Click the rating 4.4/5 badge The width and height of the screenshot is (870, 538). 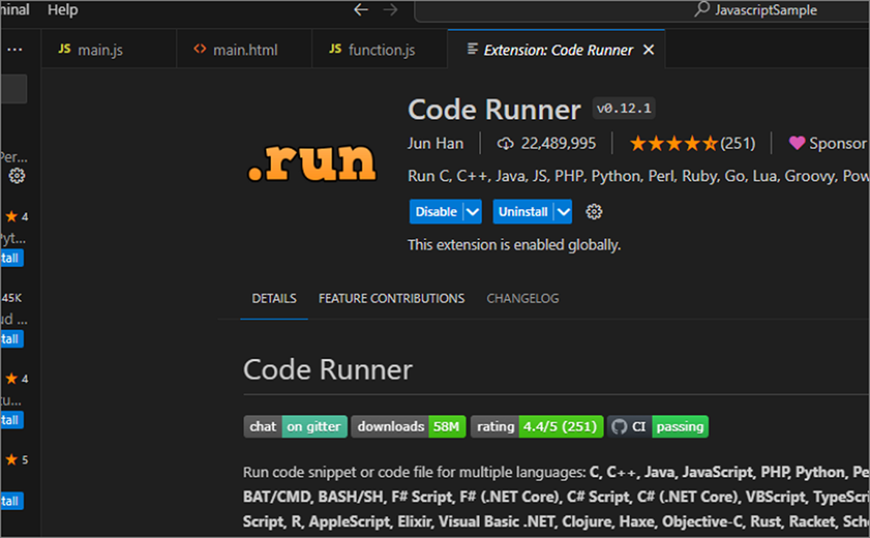(536, 427)
